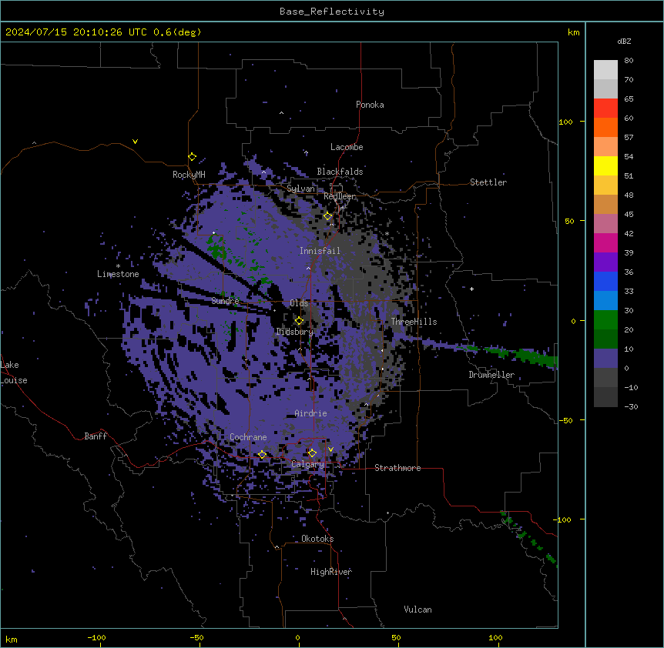The image size is (664, 648).
Task: Click the 57 value on the dBZ legend
Action: click(629, 138)
